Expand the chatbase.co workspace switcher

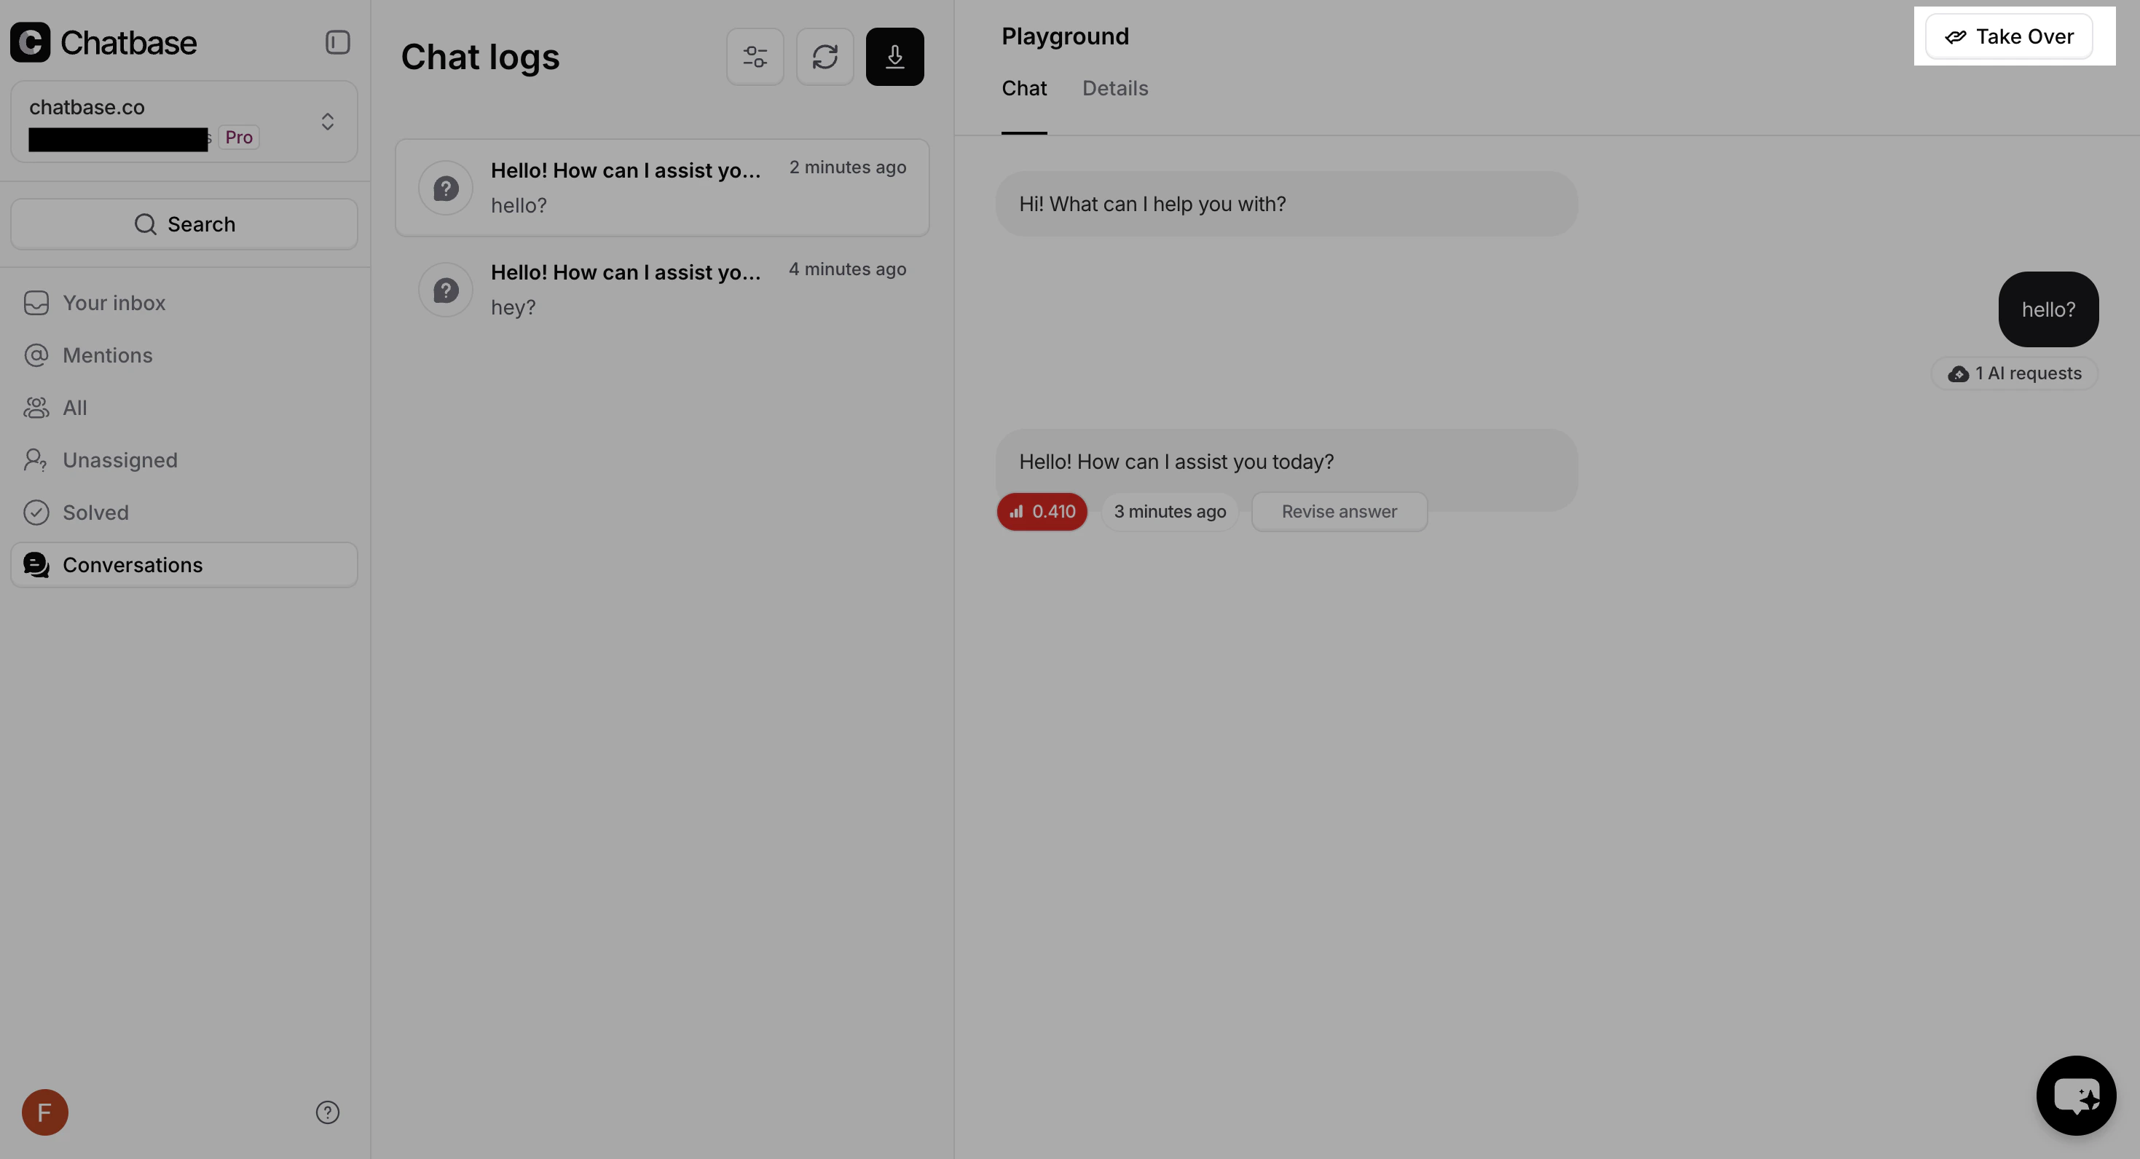[326, 121]
